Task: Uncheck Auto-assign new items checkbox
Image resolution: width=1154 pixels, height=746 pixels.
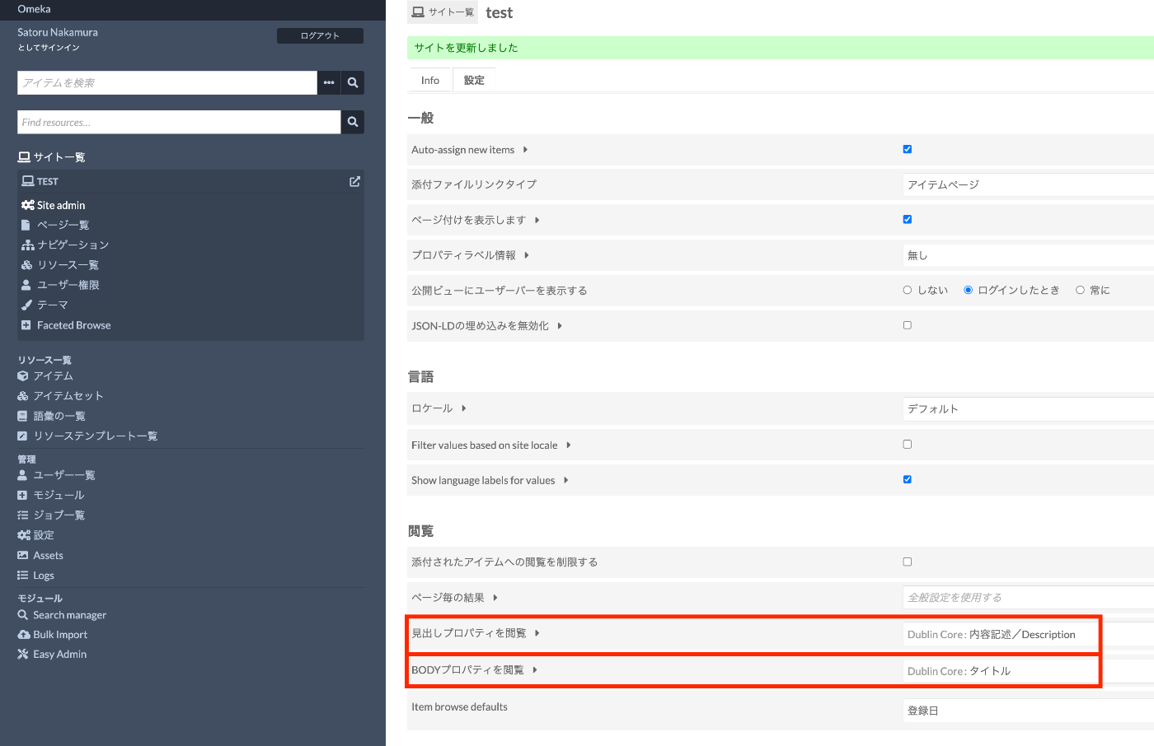Action: pyautogui.click(x=908, y=149)
